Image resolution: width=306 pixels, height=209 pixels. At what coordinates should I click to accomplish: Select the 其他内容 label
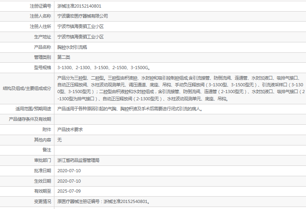42,140
